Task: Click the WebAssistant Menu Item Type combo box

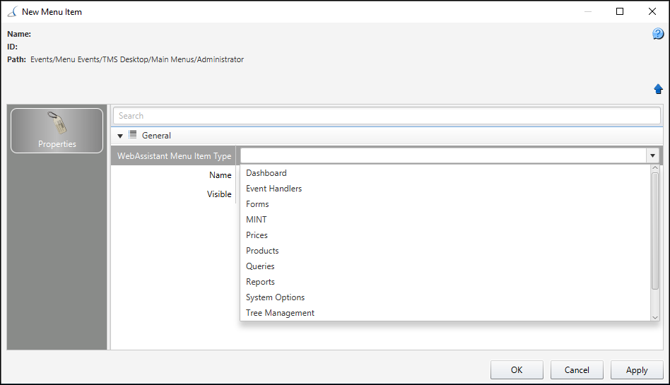Action: (449, 155)
